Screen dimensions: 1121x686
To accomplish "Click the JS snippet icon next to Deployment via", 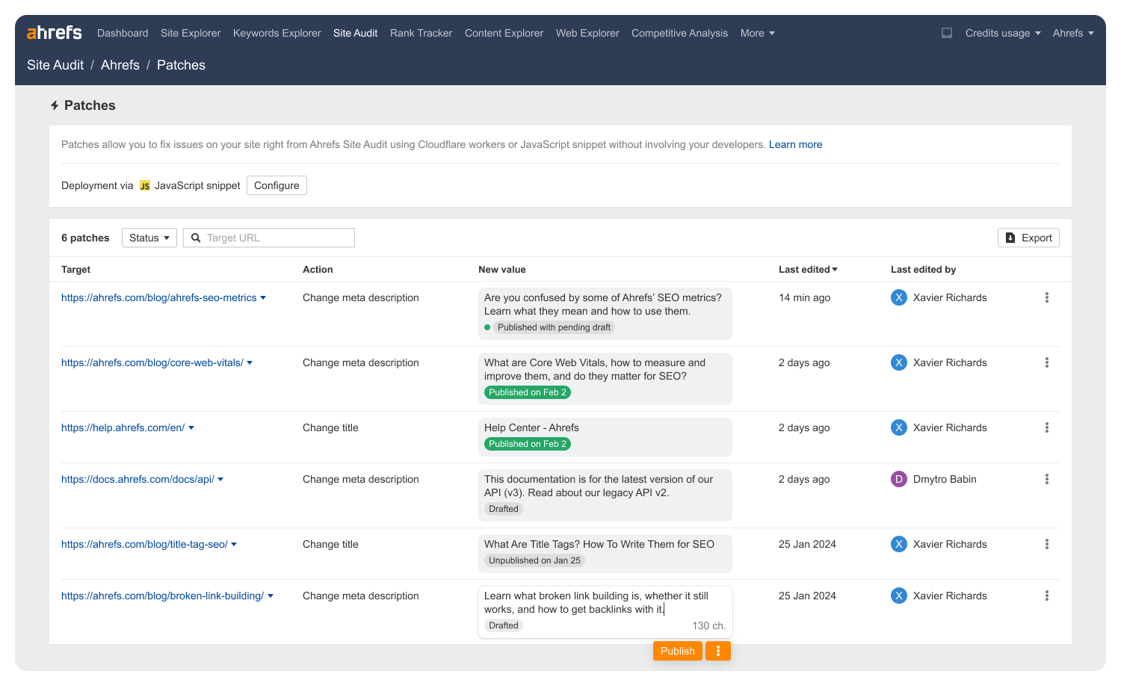I will click(x=144, y=185).
